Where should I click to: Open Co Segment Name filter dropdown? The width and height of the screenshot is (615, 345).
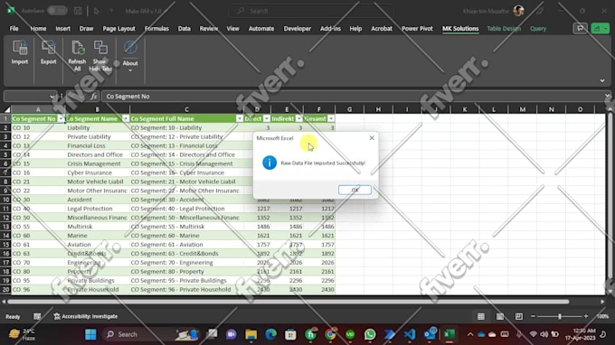click(x=126, y=118)
